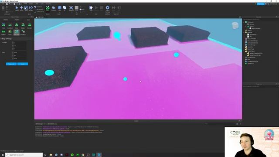Image resolution: width=279 pixels, height=157 pixels.
Task: Click the Play test icon
Action: pyautogui.click(x=91, y=8)
